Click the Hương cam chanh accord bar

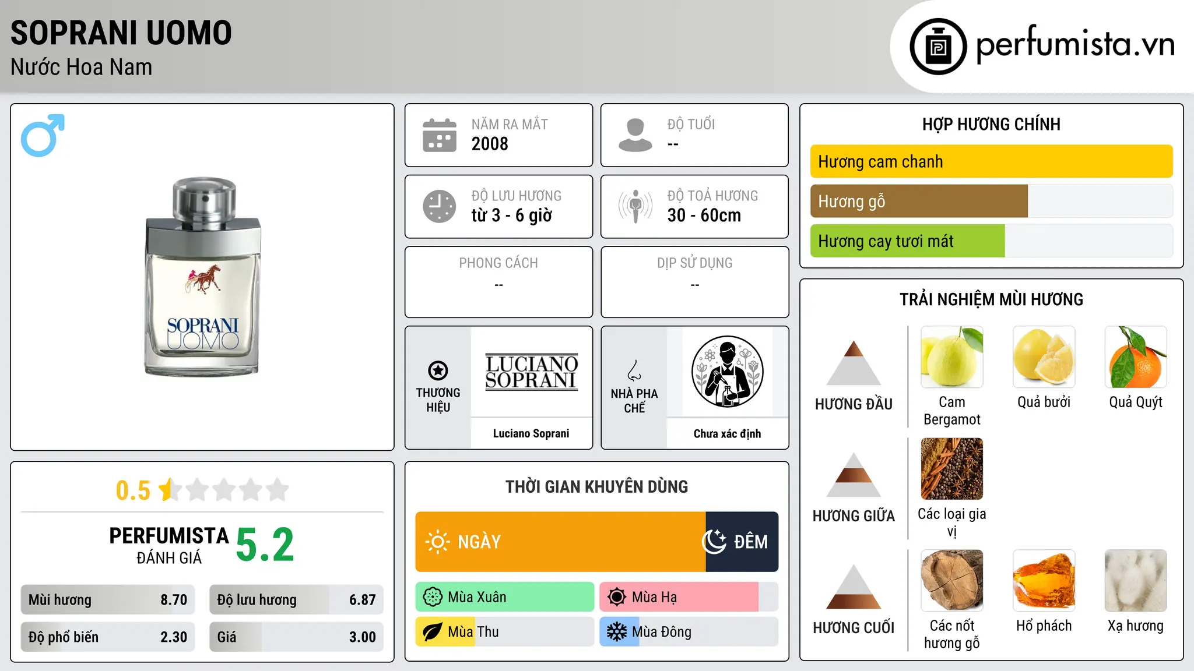click(992, 161)
